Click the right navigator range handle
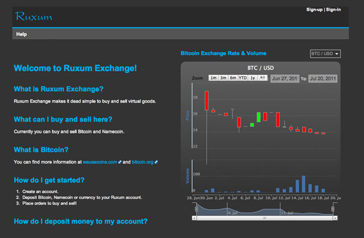This screenshot has height=238, width=364. [333, 209]
